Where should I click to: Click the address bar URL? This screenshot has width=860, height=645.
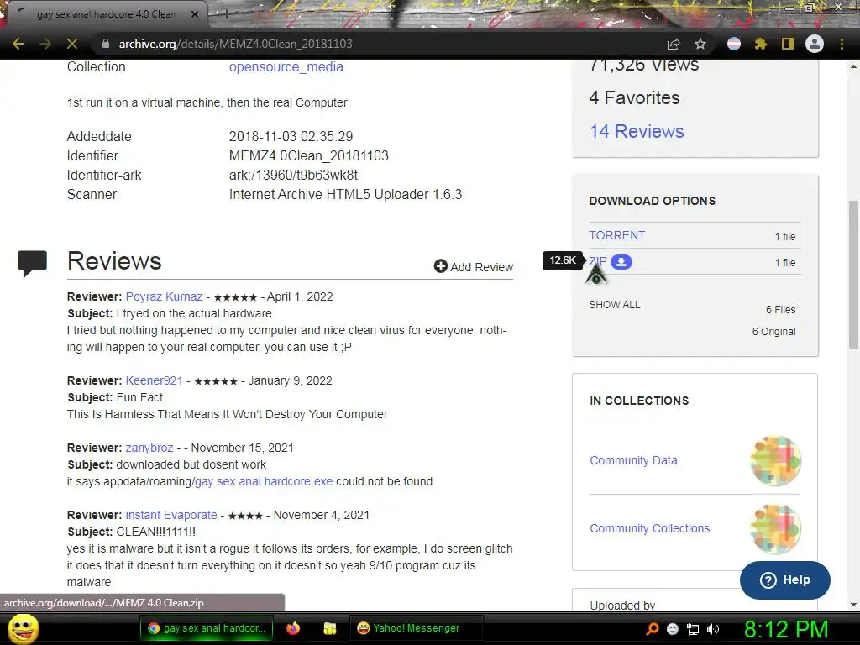[x=236, y=44]
